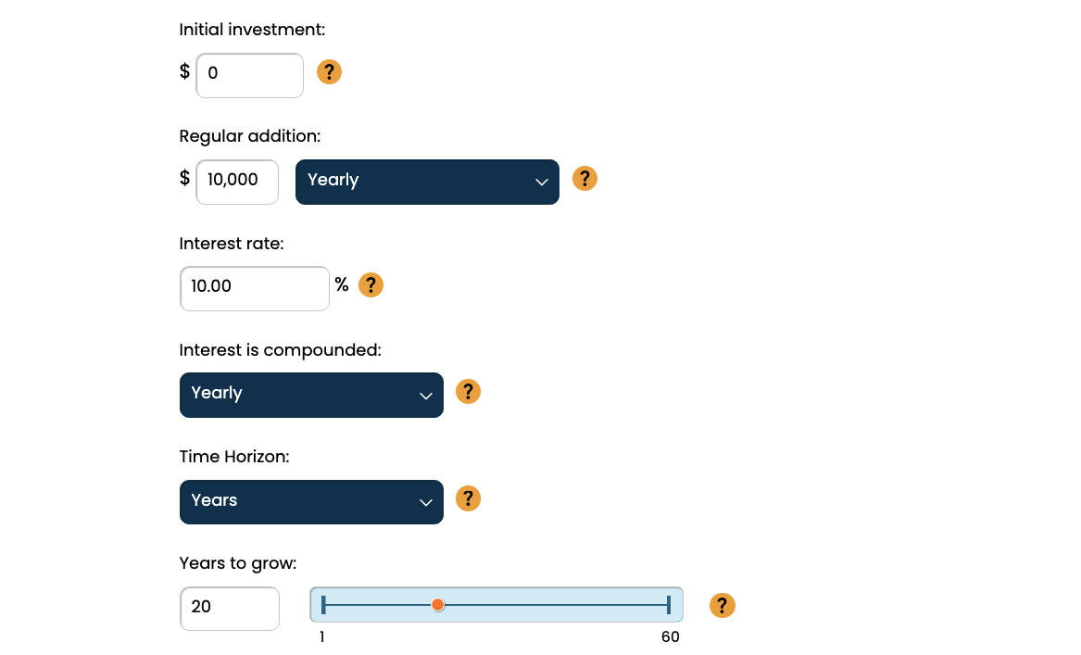Screen dimensions: 1081x655
Task: Click the Initial investment amount field
Action: [x=249, y=75]
